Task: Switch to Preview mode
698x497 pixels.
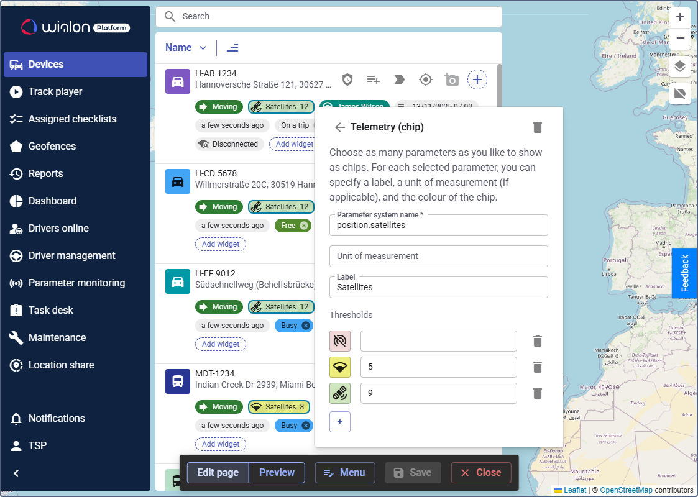Action: click(x=277, y=473)
